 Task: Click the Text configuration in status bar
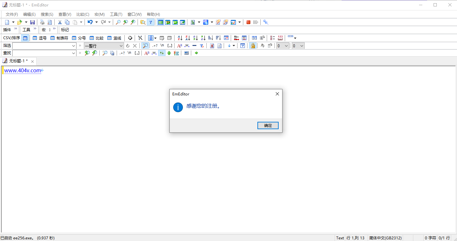340,238
